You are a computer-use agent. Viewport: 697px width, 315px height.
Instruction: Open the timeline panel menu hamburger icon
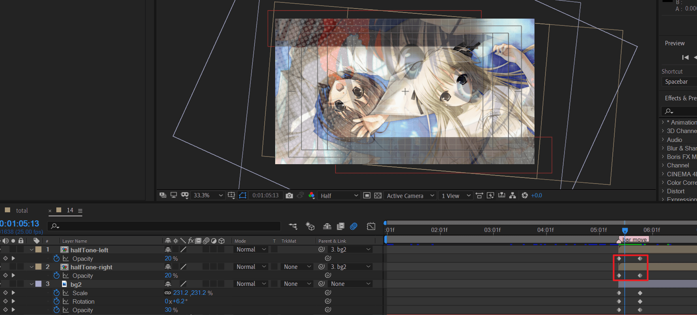(80, 211)
